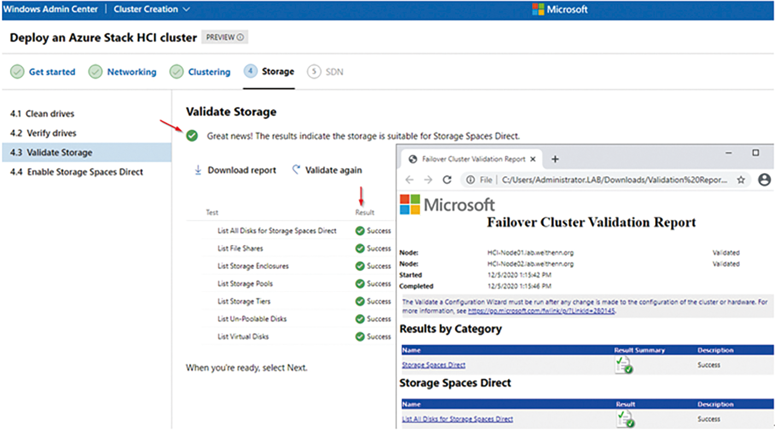Click the browser back arrow
The height and width of the screenshot is (431, 775).
point(410,180)
